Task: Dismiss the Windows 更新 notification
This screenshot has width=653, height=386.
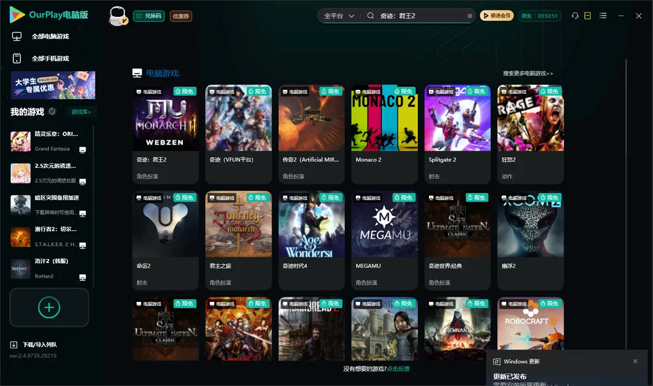Action: (635, 361)
